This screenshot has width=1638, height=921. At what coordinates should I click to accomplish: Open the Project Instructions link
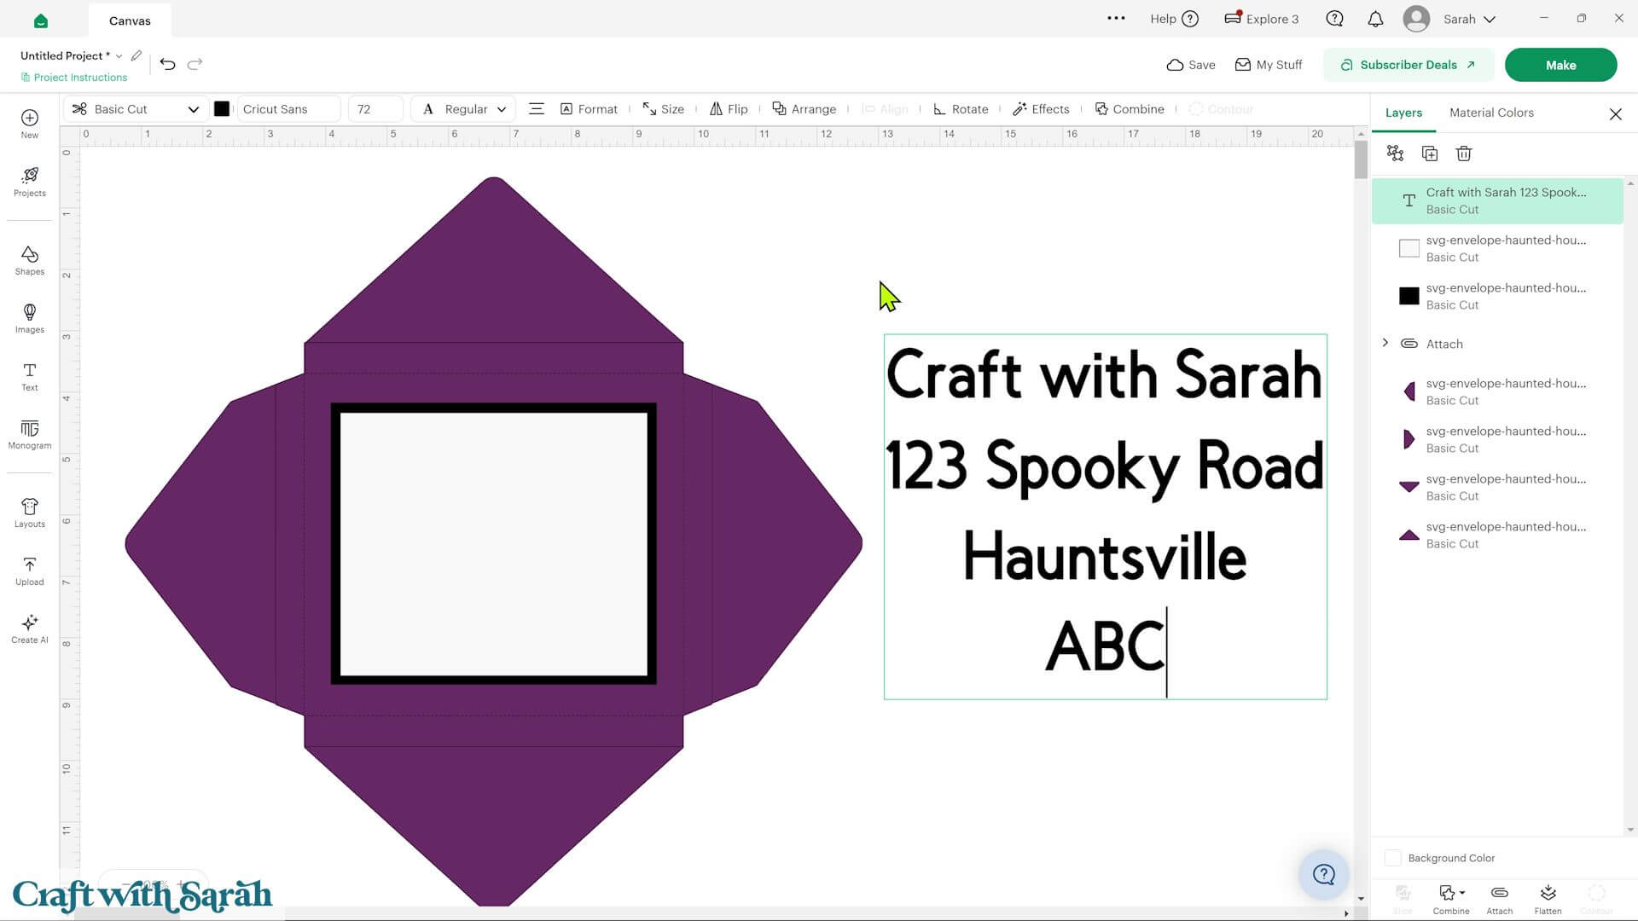74,78
